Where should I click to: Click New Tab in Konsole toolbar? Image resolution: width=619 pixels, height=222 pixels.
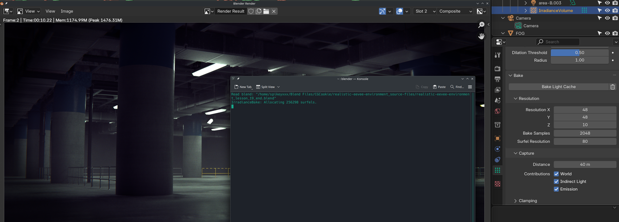(243, 87)
